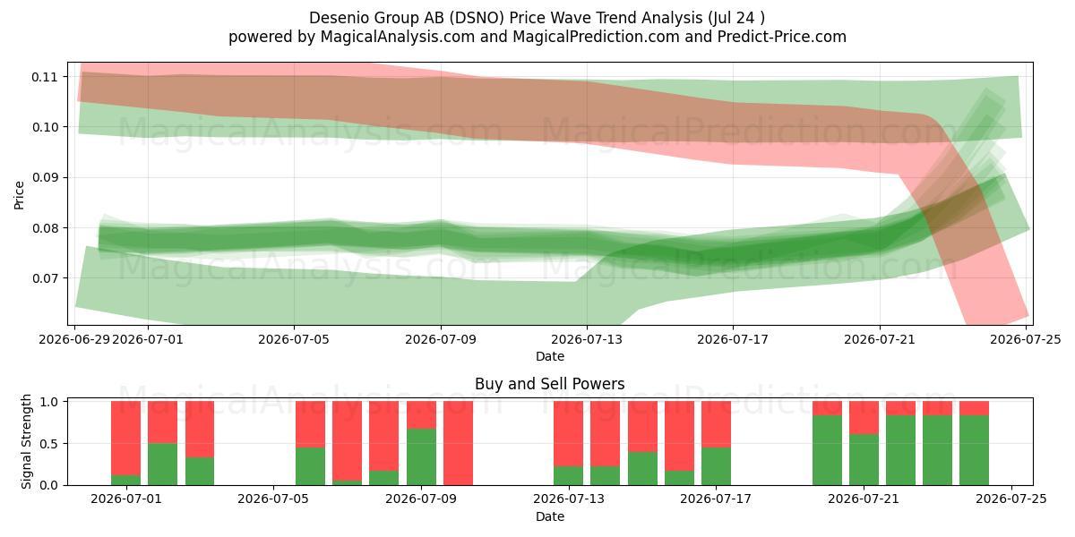1075x537 pixels.
Task: Click the 0.0 signal strength tick label
Action: coord(49,485)
